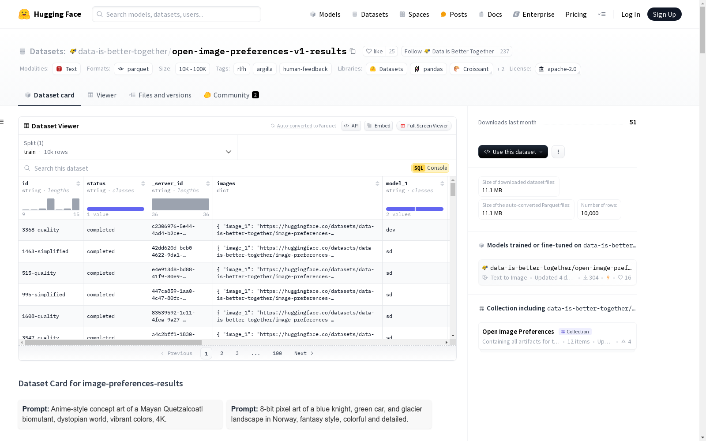
Task: Focus the Search models, datasets, users field
Action: pyautogui.click(x=176, y=14)
